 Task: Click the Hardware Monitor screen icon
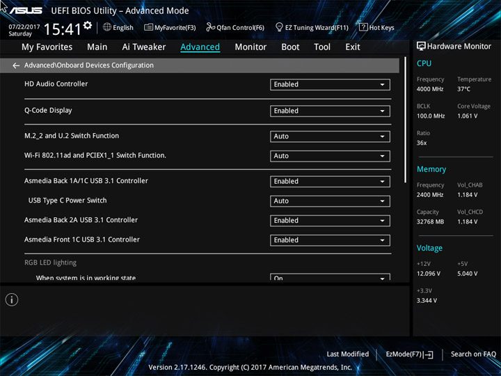coord(421,47)
